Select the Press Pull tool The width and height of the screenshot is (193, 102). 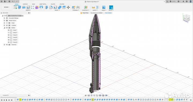coord(47,7)
